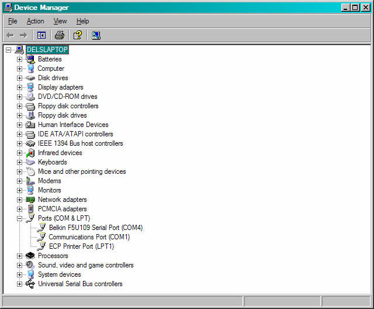Click the Batteries device icon
The image size is (374, 309).
(x=30, y=59)
